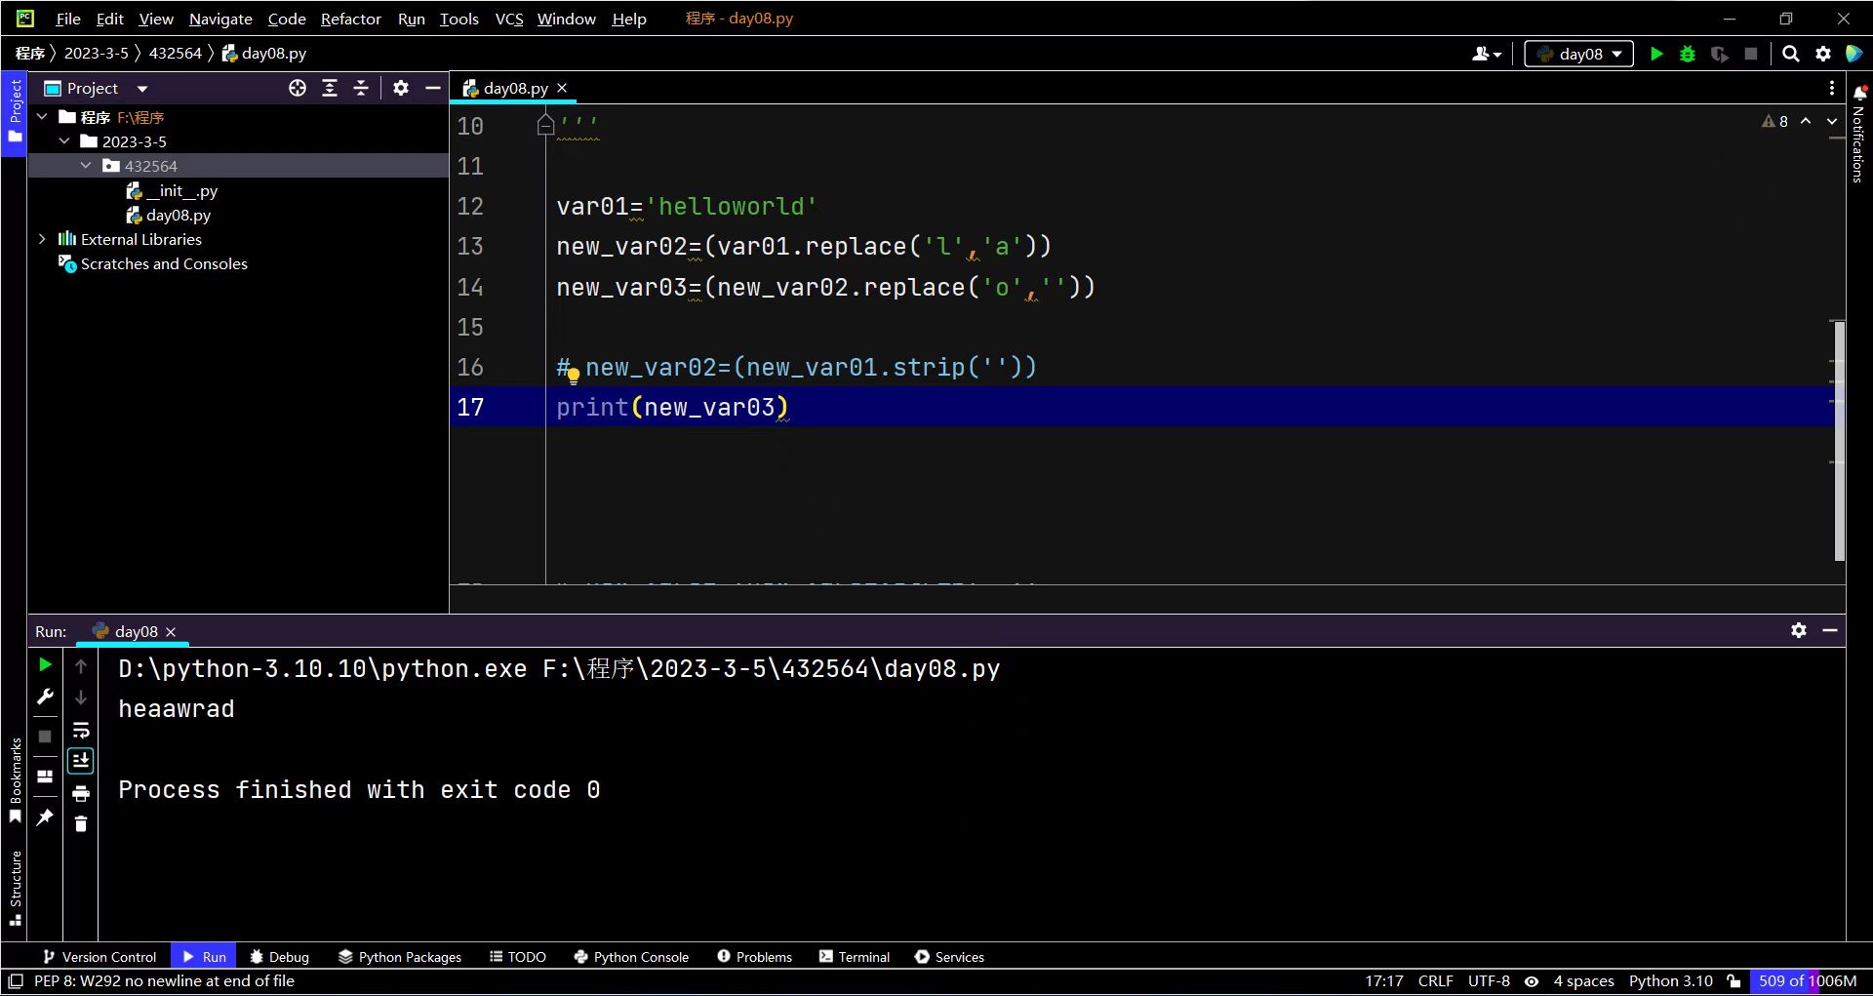Collapse all in Project panel toolbar
Viewport: 1873px width, 996px height.
tap(361, 89)
